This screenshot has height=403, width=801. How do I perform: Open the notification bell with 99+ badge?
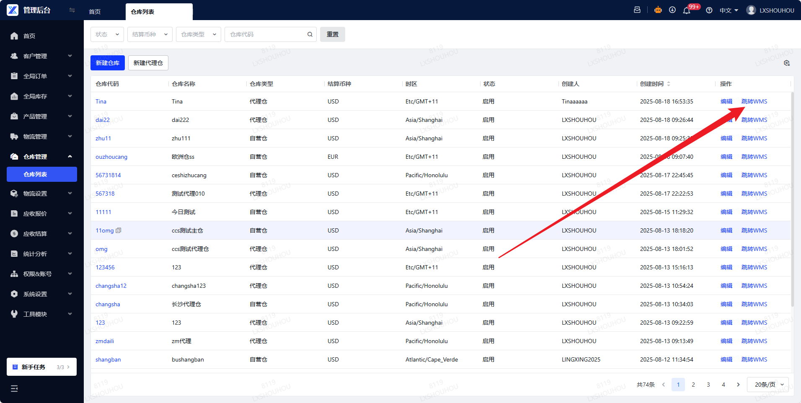click(x=687, y=10)
